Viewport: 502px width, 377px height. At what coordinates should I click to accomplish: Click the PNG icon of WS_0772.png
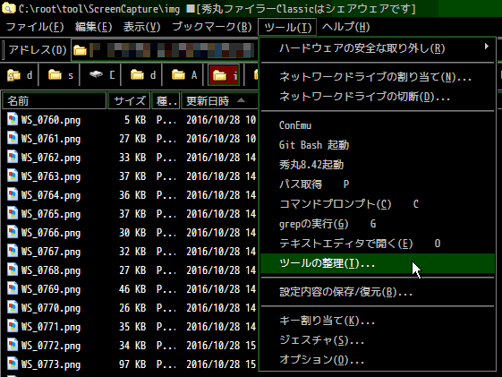coord(13,345)
